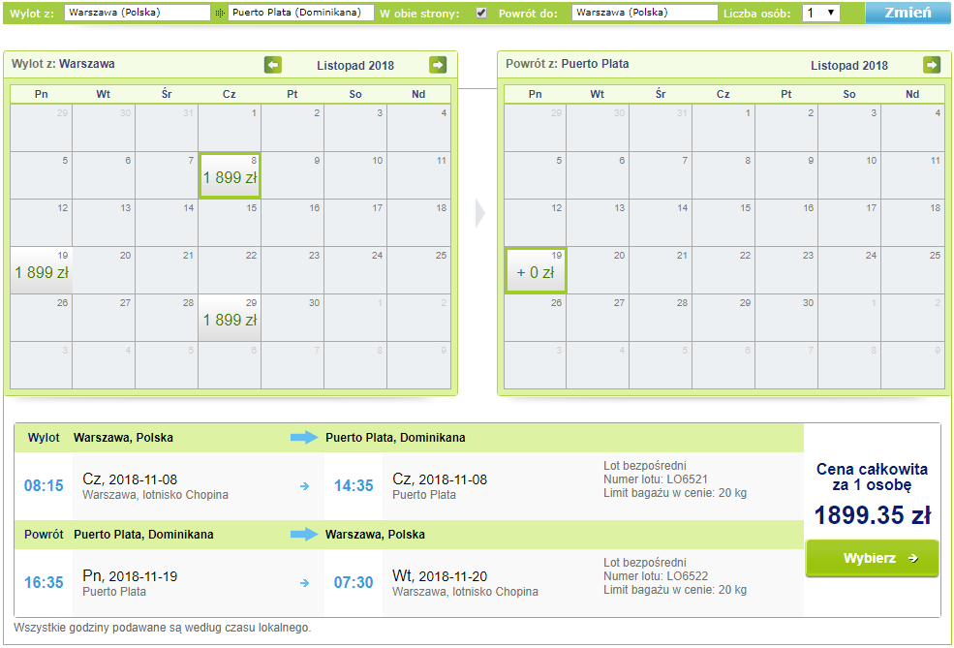Select November 29 departure priced 1 899 zł
Screen dimensions: 954x648
[x=230, y=318]
